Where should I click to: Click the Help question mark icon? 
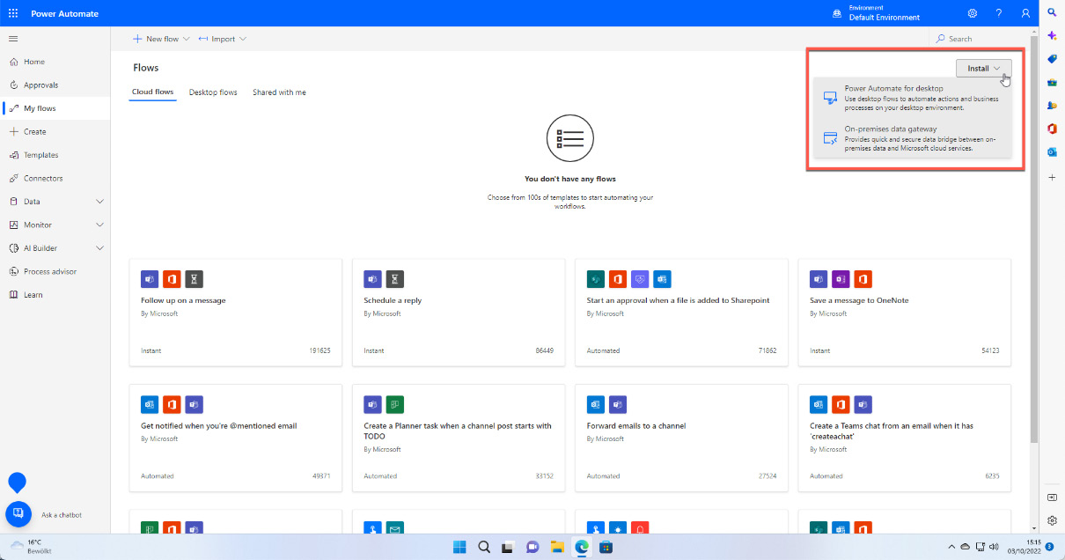pos(999,13)
